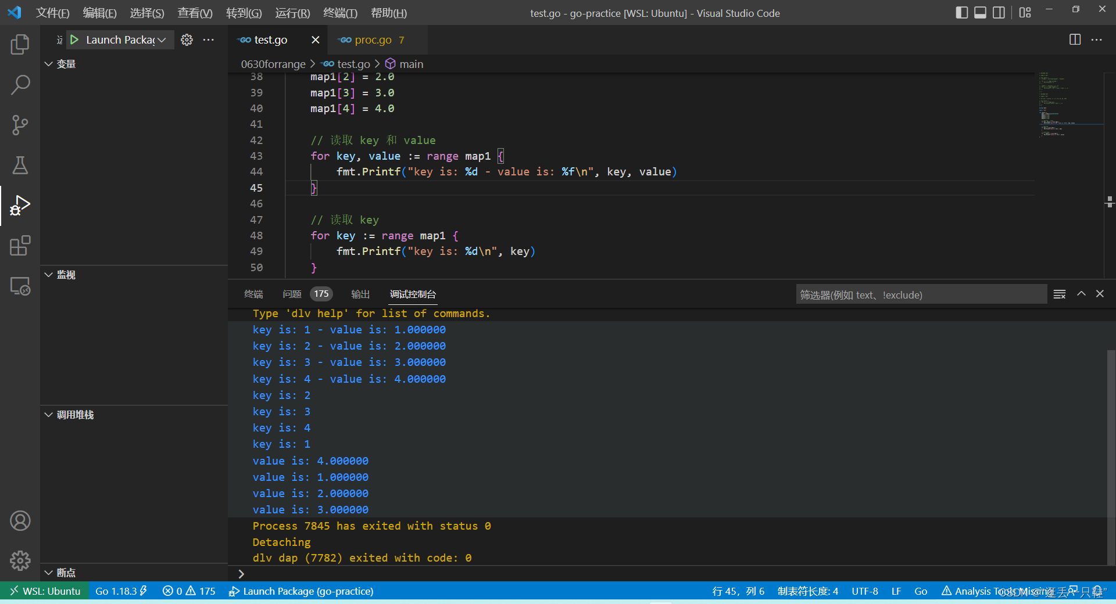Toggle bottom panel layout icon

pyautogui.click(x=981, y=13)
